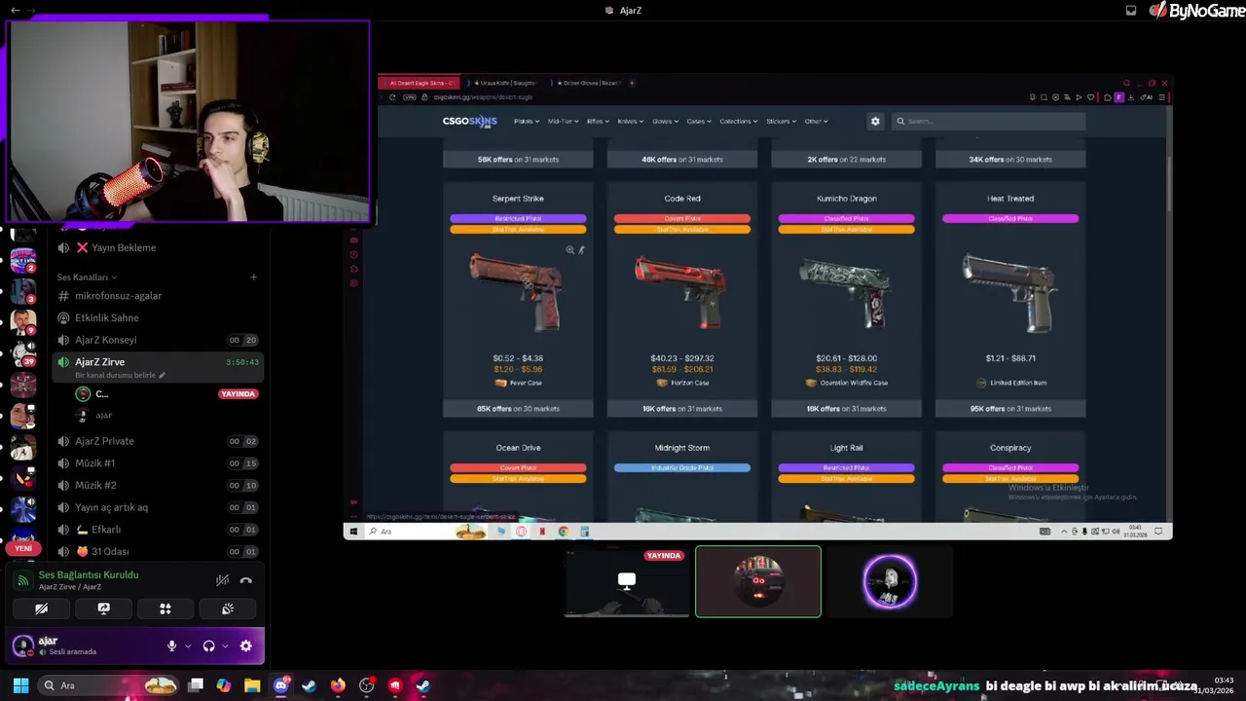Expand headphone output options arrow

(x=225, y=646)
